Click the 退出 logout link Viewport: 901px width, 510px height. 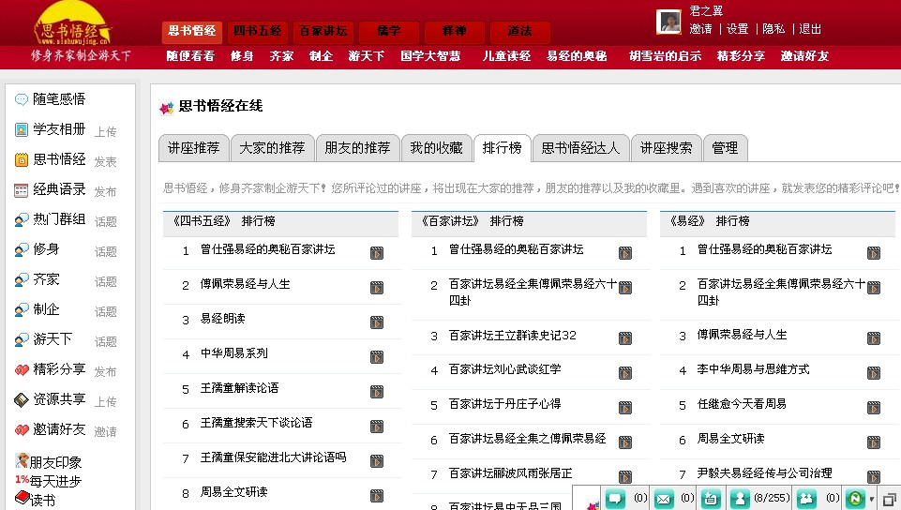810,29
